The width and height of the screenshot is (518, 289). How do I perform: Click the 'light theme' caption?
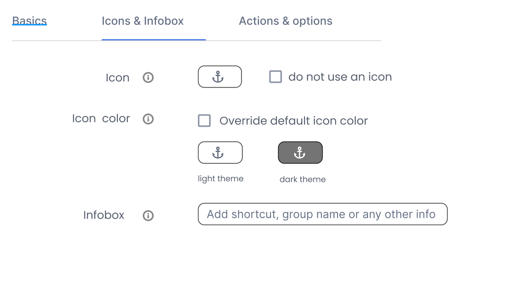click(x=220, y=179)
